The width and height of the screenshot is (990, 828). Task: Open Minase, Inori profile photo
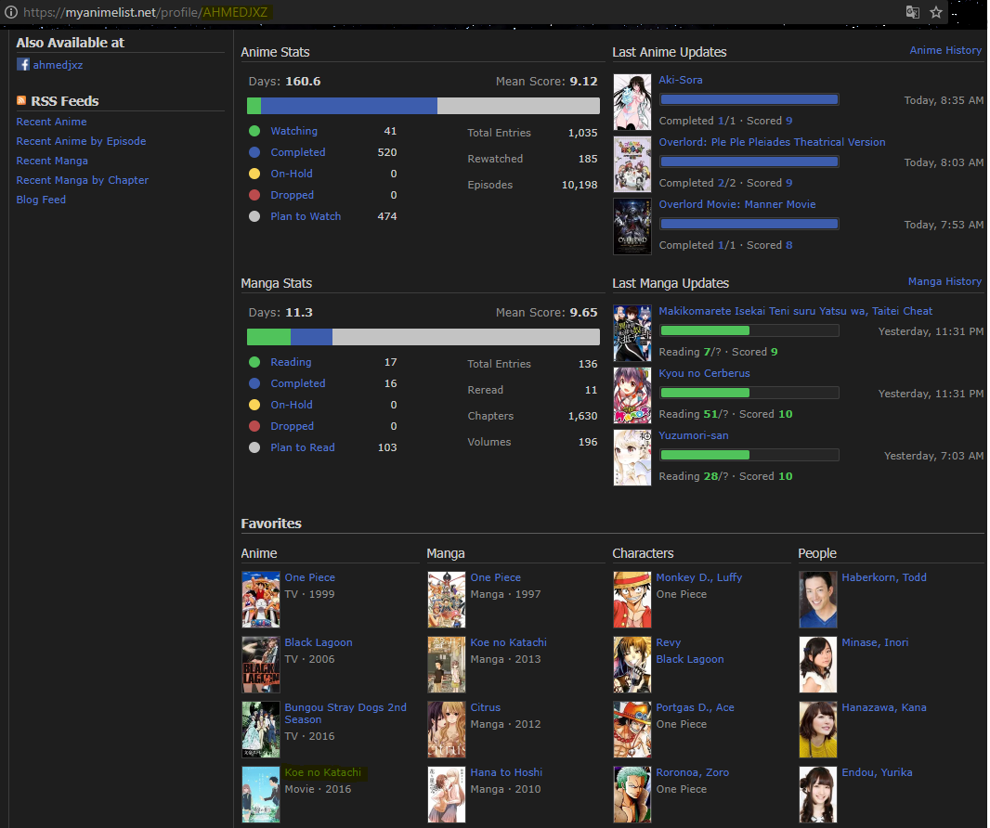[817, 665]
